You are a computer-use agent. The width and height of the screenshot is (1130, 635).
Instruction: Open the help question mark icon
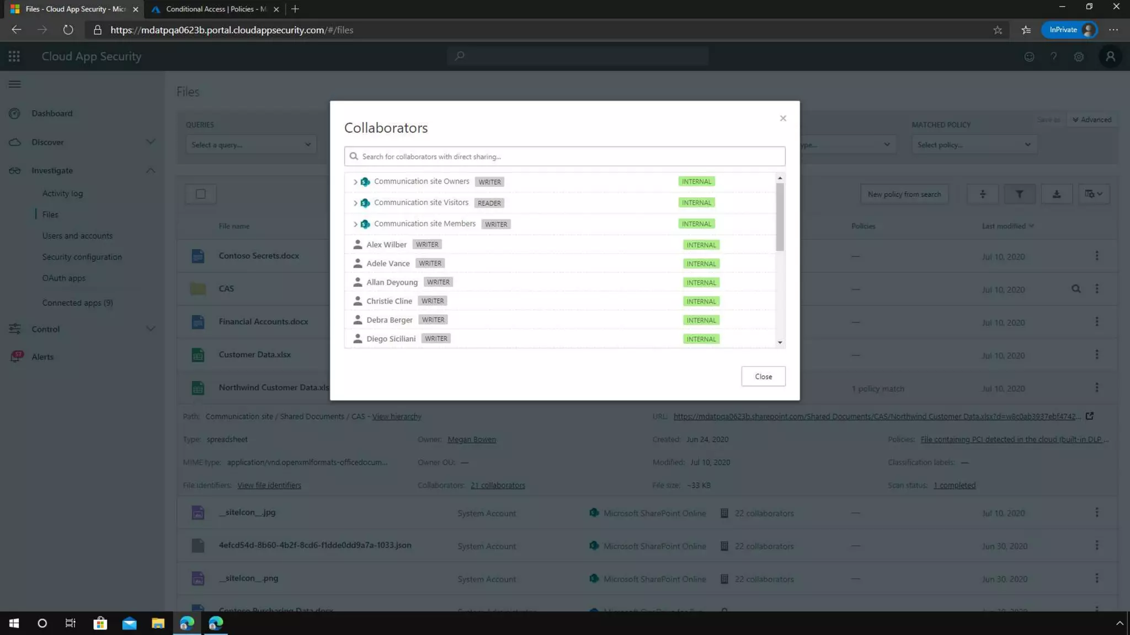coord(1053,57)
